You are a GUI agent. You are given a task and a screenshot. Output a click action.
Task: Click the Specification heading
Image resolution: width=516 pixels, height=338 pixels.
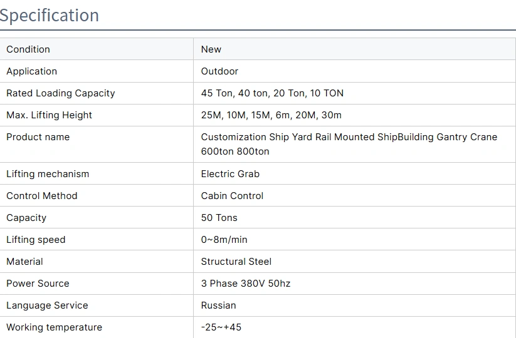50,15
